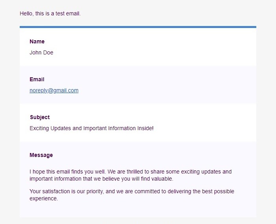
Task: Click the Subject field label
Action: 40,117
